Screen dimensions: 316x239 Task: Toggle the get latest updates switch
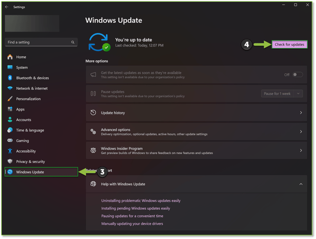tap(297, 75)
